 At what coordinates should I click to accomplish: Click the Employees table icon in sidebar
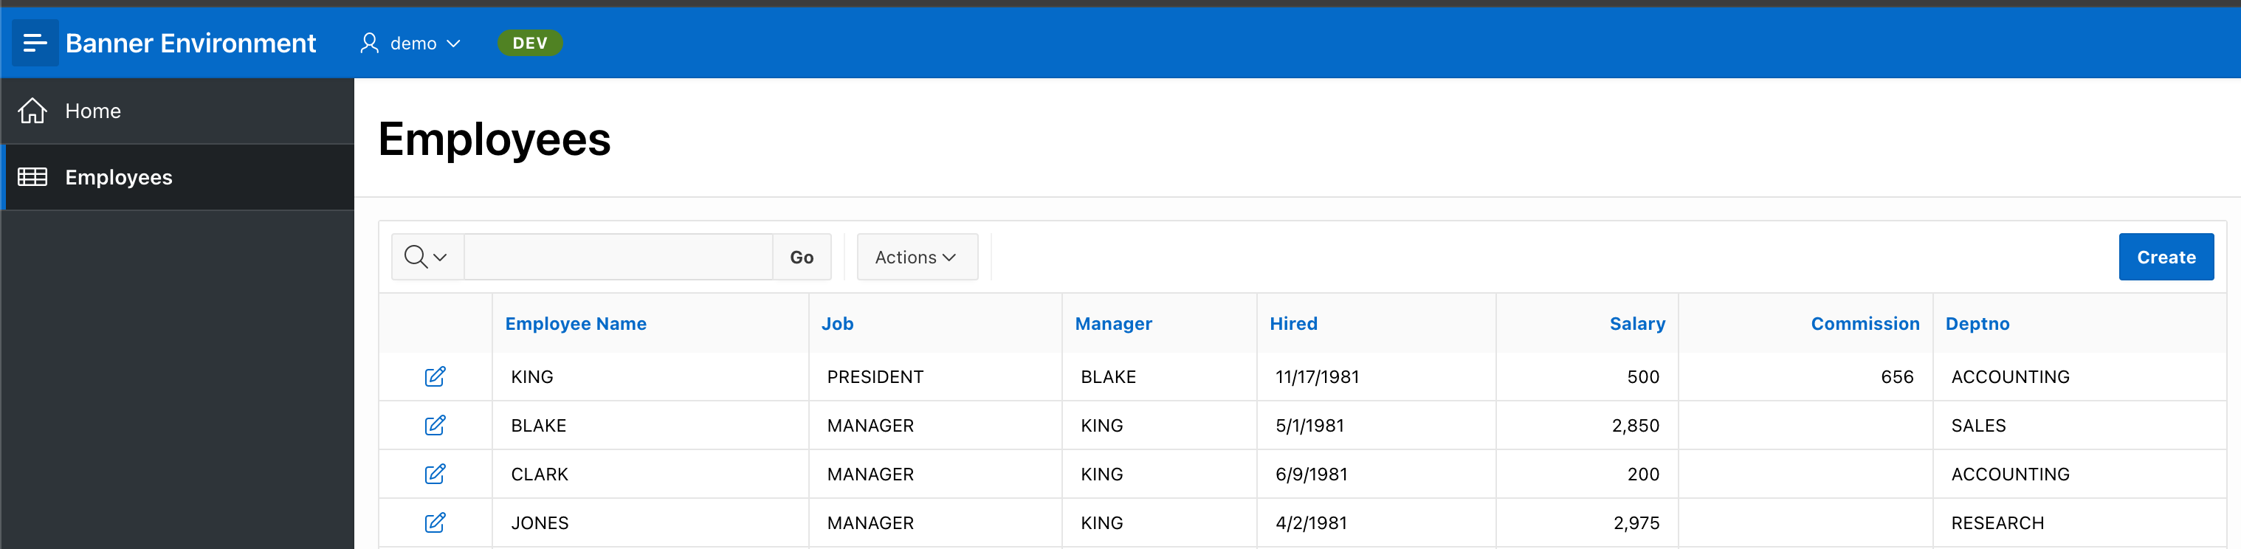click(32, 176)
